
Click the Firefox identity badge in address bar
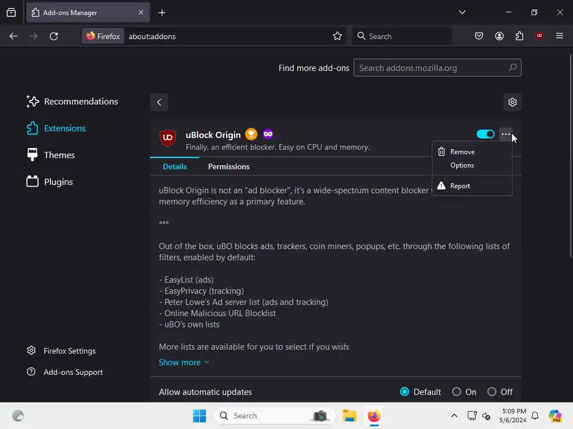(103, 36)
